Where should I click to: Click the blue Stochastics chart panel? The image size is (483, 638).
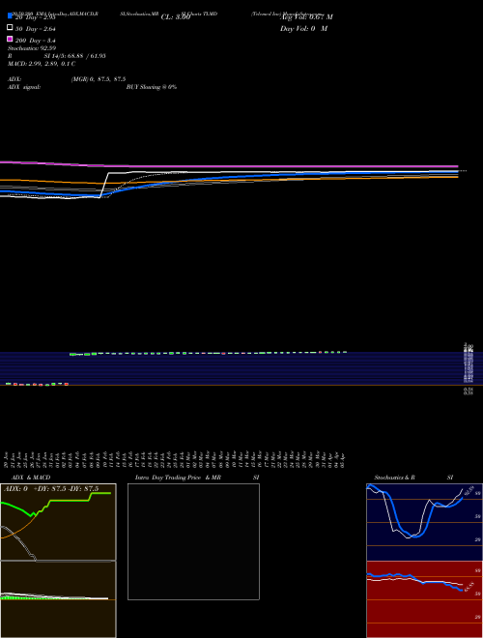[424, 522]
